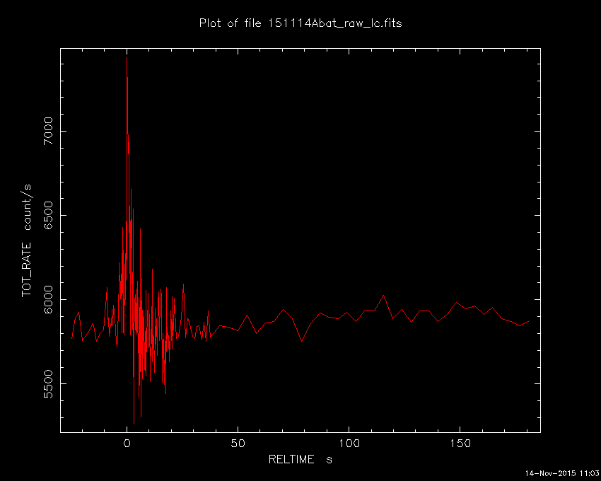601x481 pixels.
Task: Click the 'RELTIME s' axis label
Action: tap(300, 459)
